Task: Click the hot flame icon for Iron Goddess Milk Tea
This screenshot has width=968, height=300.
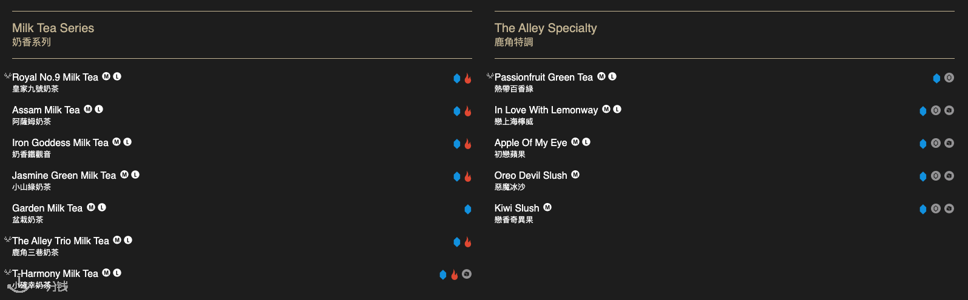Action: click(468, 144)
